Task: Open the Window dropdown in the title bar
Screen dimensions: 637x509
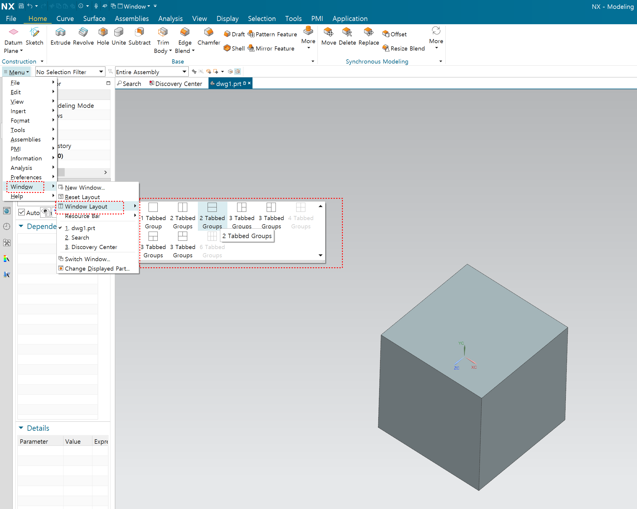Action: [x=134, y=6]
